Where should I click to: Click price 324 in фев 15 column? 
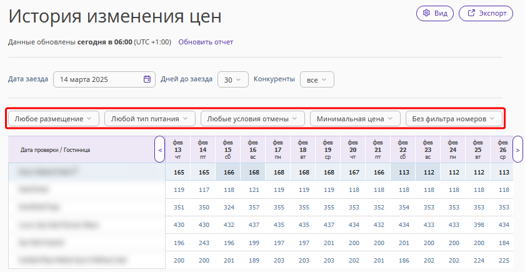pyautogui.click(x=229, y=207)
